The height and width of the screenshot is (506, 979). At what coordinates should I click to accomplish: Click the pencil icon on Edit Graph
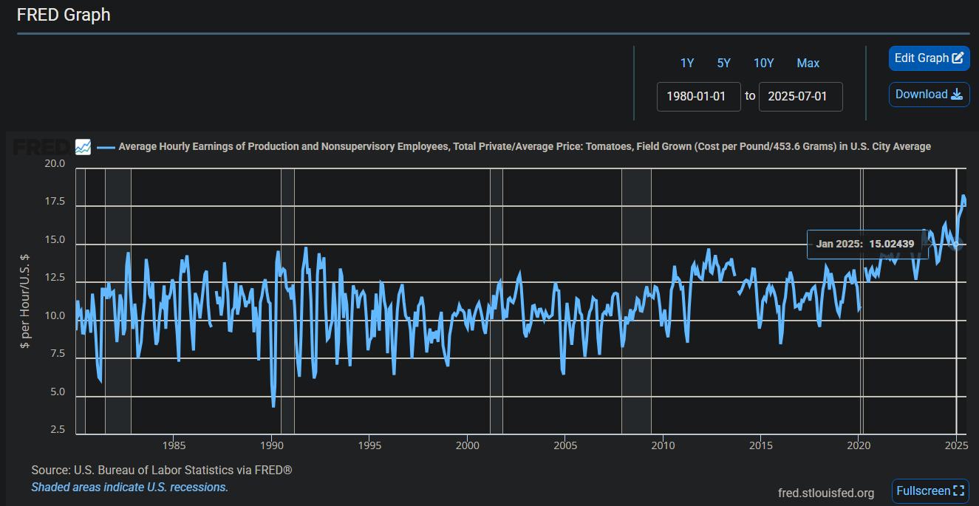tap(958, 58)
